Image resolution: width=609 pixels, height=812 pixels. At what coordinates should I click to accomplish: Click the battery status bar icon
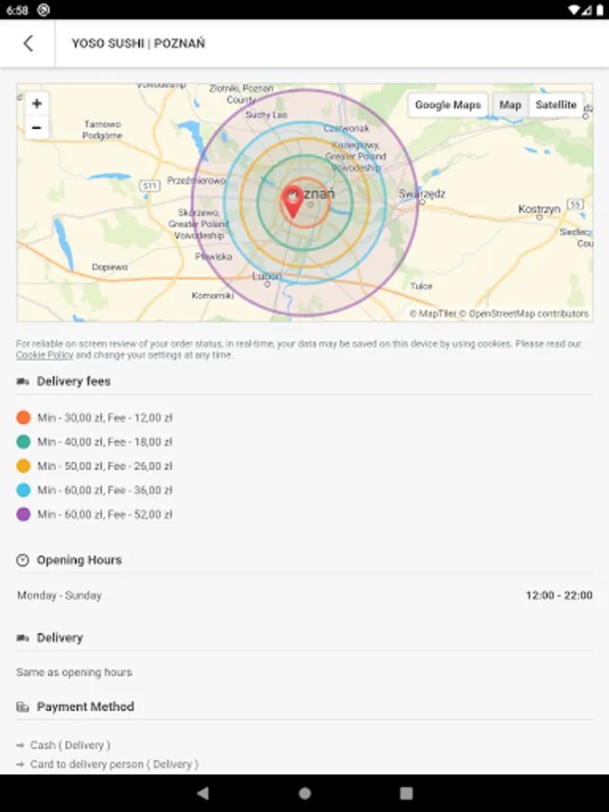tap(600, 10)
